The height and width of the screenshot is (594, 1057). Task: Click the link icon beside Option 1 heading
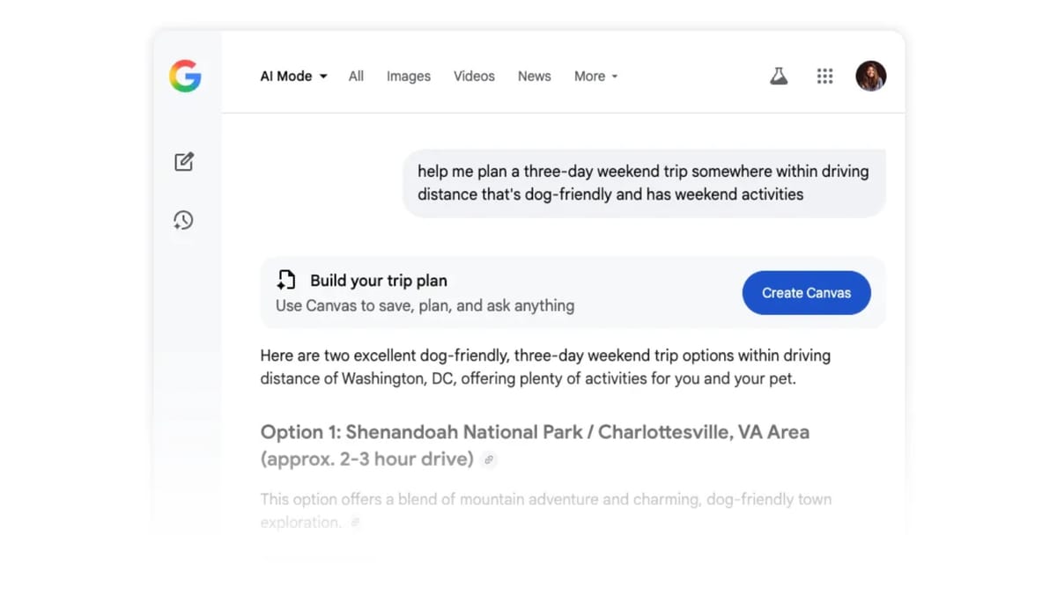click(x=489, y=460)
